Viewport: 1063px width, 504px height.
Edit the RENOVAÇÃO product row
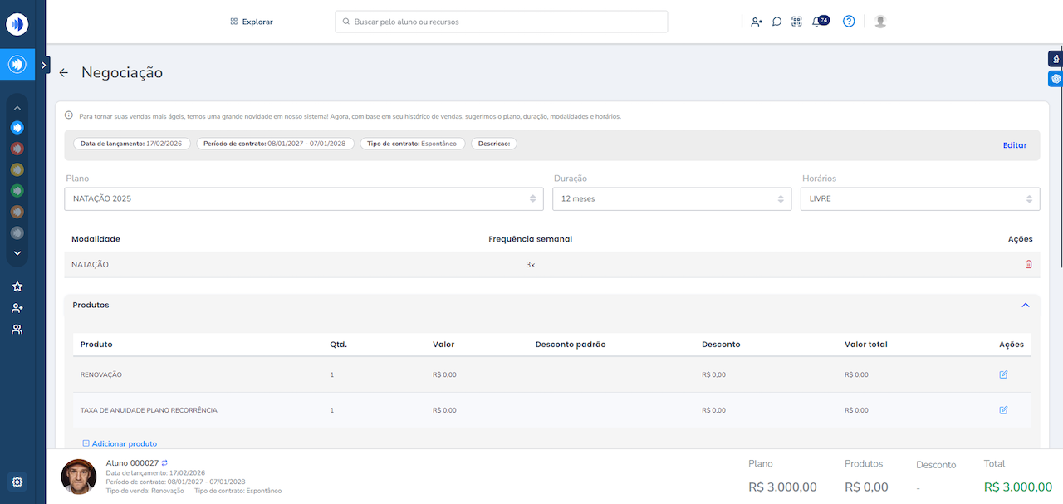click(x=1003, y=375)
